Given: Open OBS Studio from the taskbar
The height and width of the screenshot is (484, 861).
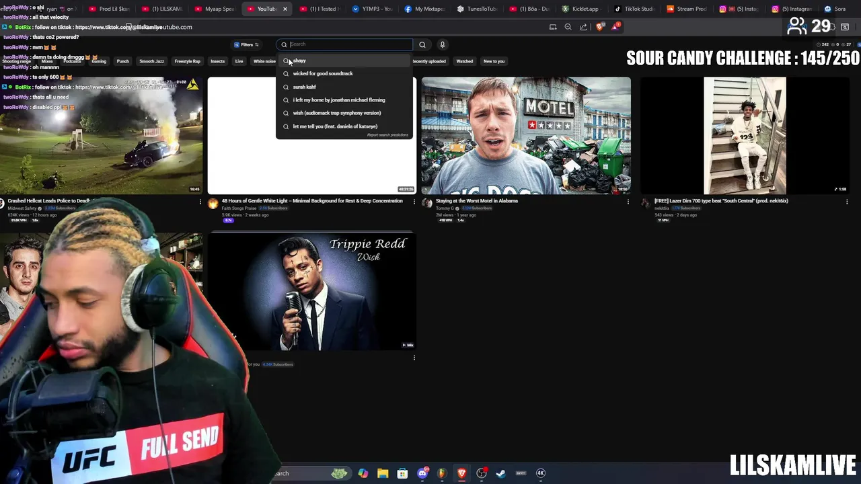Looking at the screenshot, I should coord(482,473).
